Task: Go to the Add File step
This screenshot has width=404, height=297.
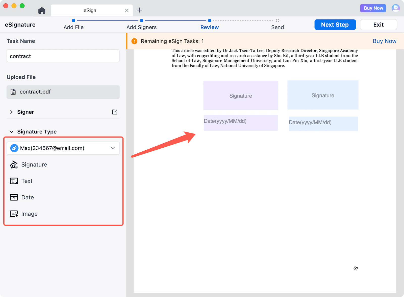Action: 73,27
